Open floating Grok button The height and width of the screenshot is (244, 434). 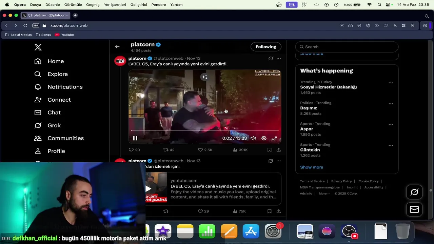coord(414,192)
